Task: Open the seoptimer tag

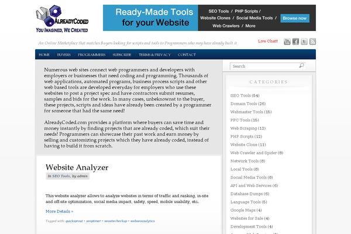Action: (x=94, y=221)
